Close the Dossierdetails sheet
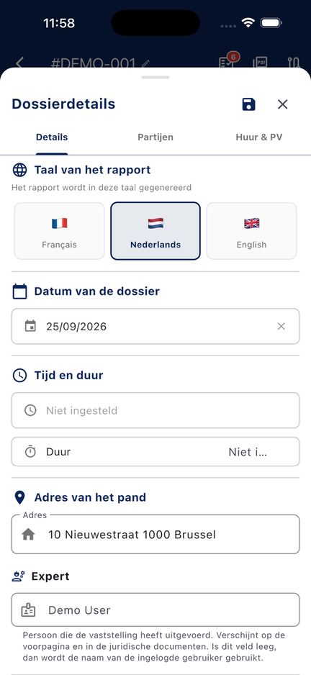The height and width of the screenshot is (675, 311). click(x=283, y=104)
